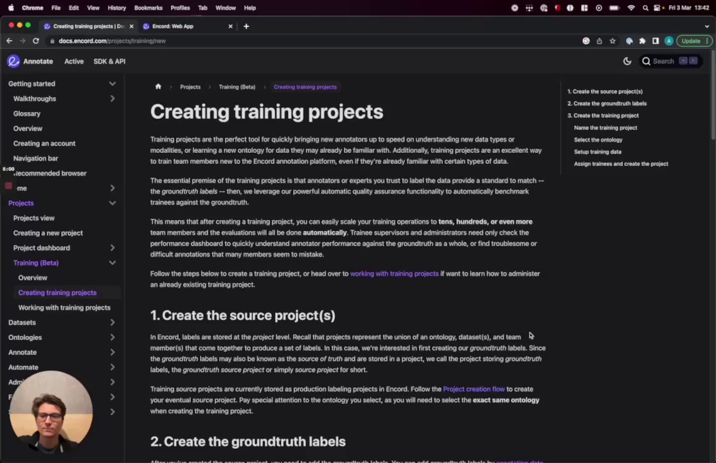Click the presenter webcam bubble
This screenshot has width=716, height=463.
click(51, 412)
